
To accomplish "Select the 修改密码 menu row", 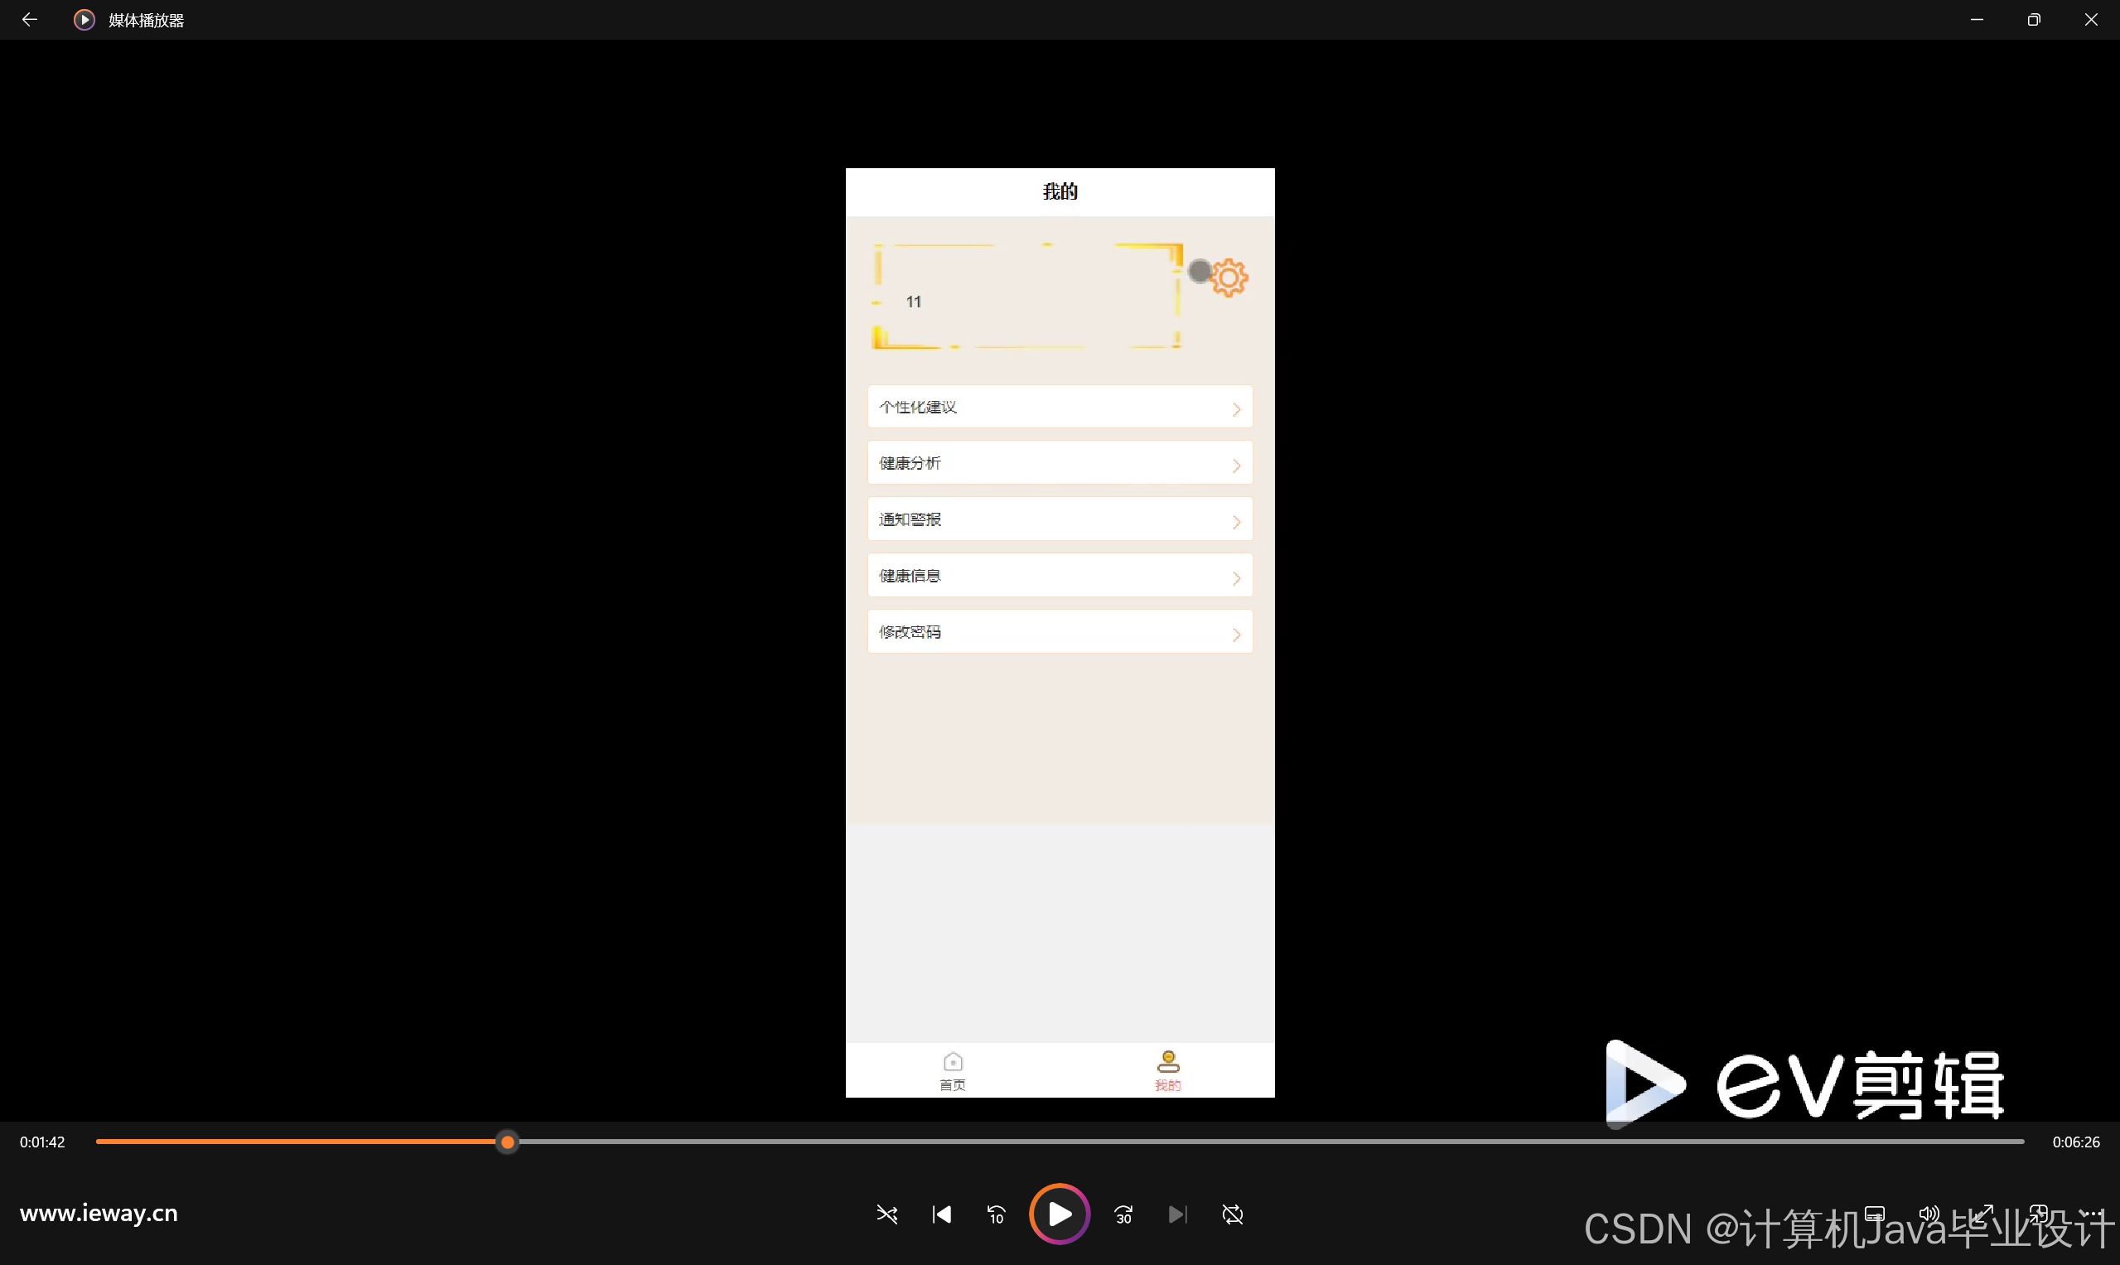I will click(1059, 631).
